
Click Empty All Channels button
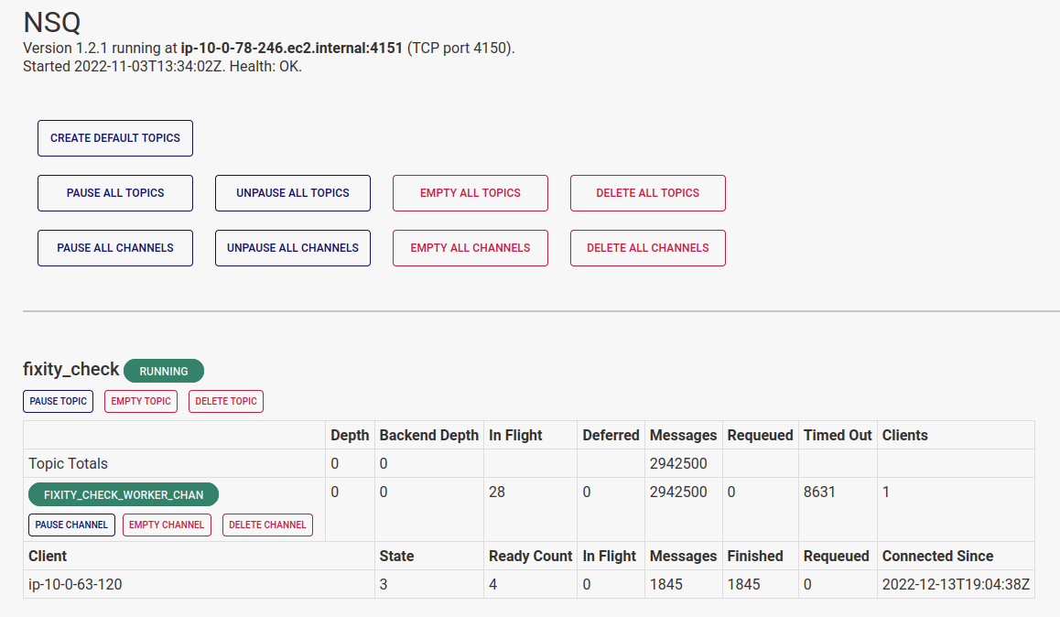click(471, 248)
